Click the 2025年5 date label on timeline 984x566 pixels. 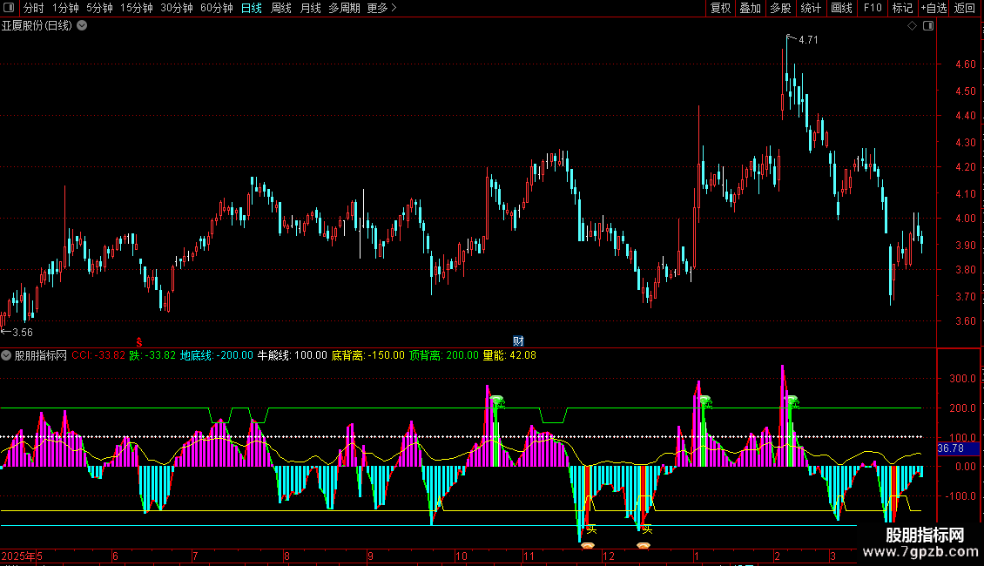22,556
